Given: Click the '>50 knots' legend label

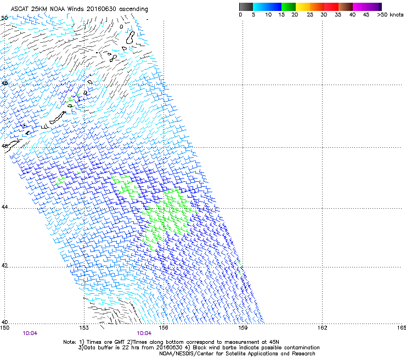Looking at the screenshot, I should pos(390,15).
